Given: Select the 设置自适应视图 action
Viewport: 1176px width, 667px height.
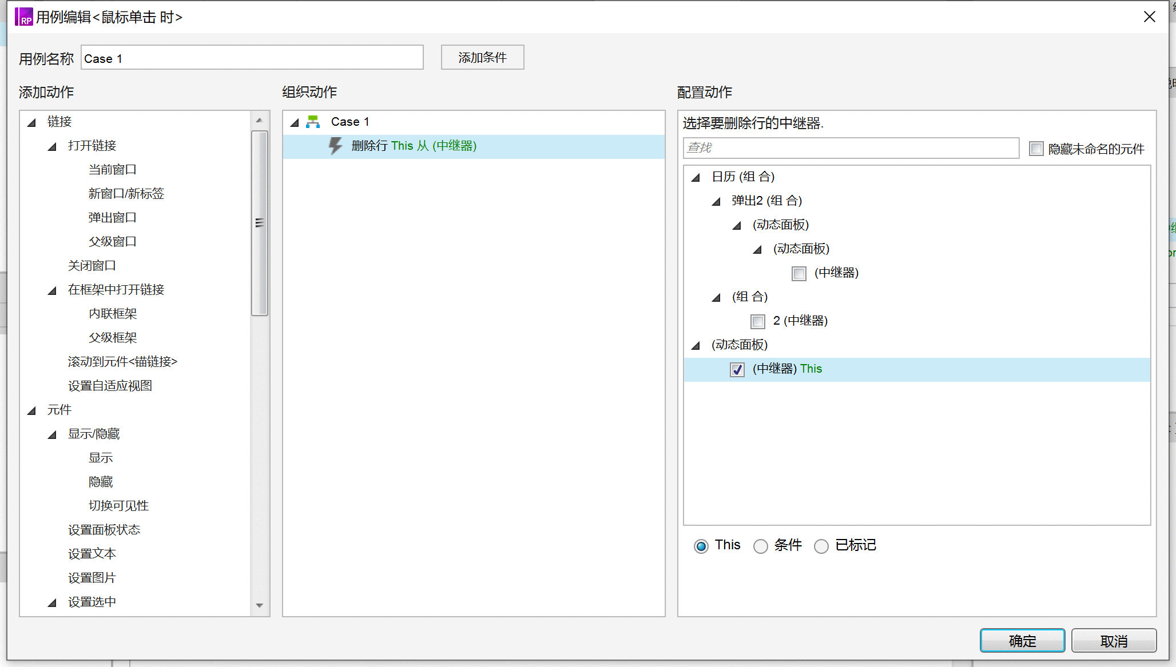Looking at the screenshot, I should tap(110, 386).
